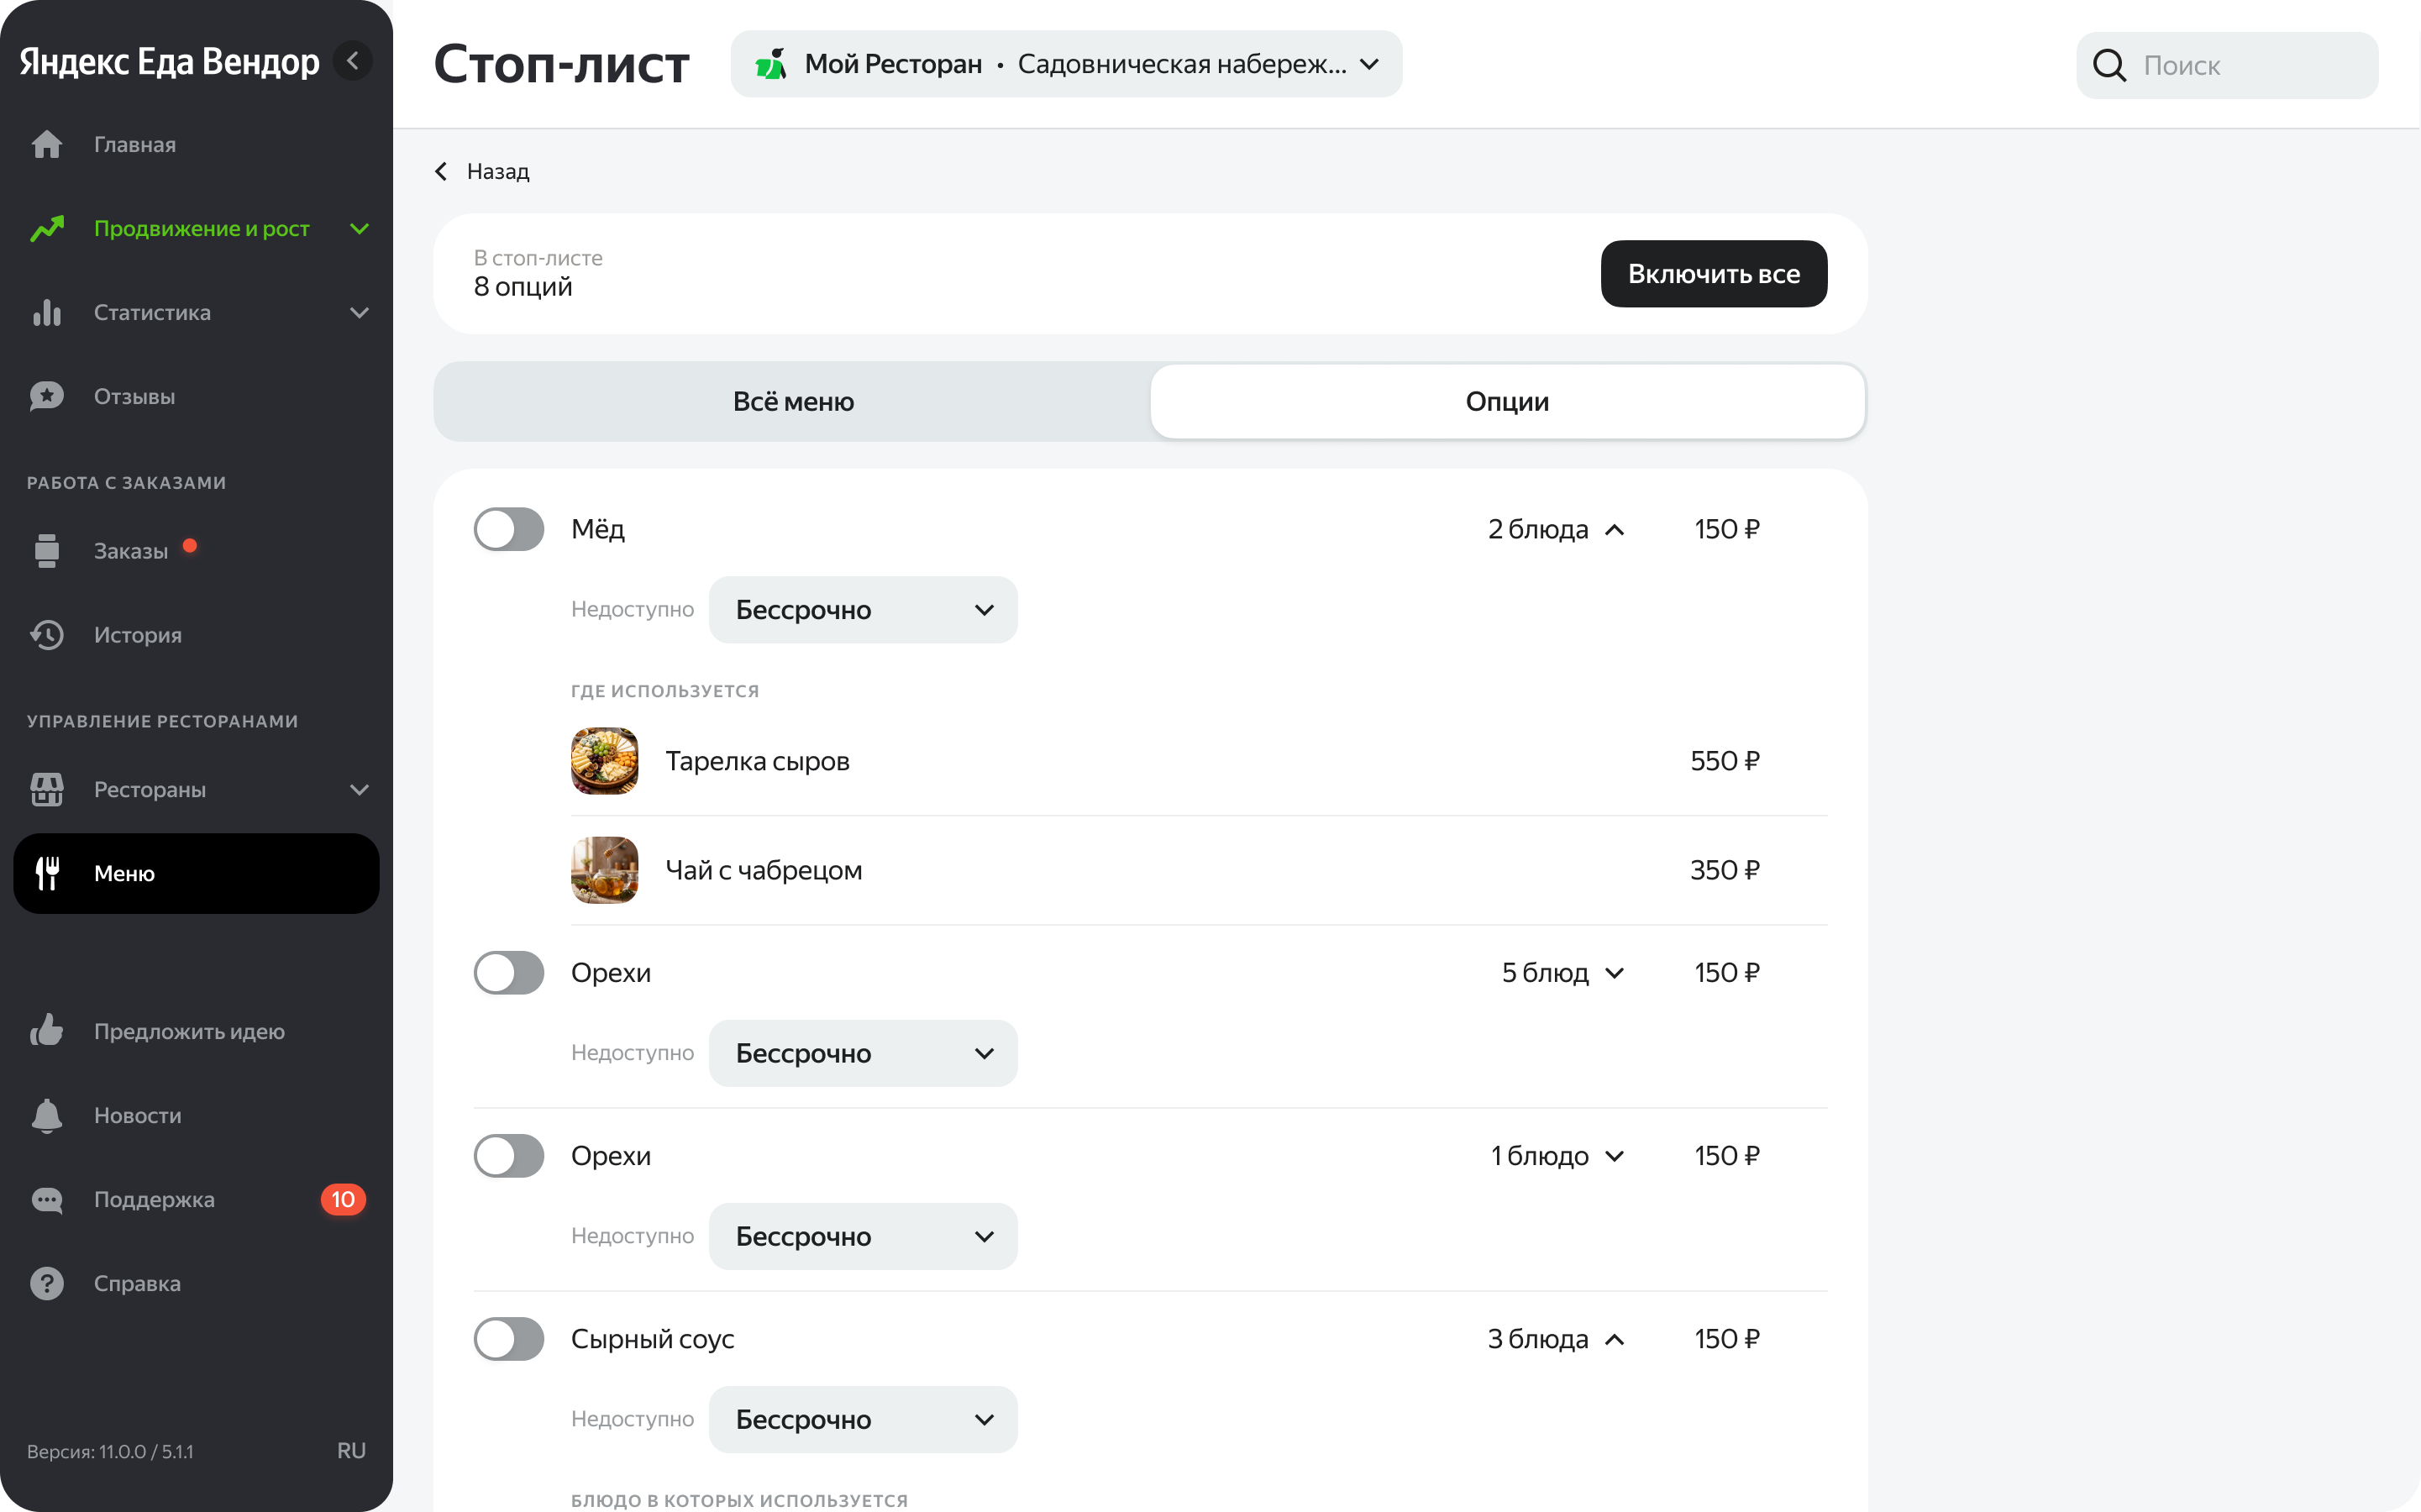
Task: Expand the 5 блюд dishes list
Action: (1562, 972)
